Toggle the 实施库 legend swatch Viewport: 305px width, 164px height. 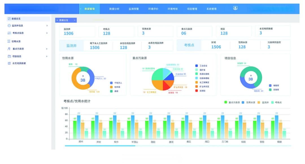click(x=270, y=89)
